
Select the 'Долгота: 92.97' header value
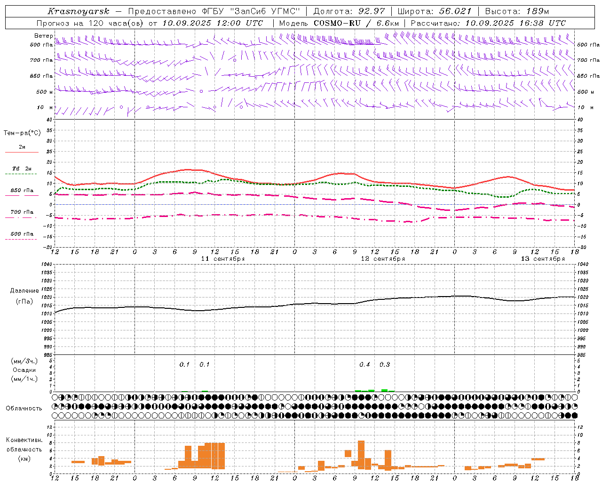(x=349, y=11)
